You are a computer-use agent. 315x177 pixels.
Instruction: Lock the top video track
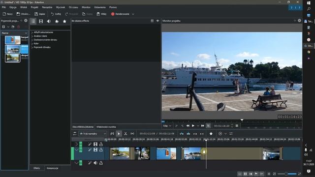(101, 144)
